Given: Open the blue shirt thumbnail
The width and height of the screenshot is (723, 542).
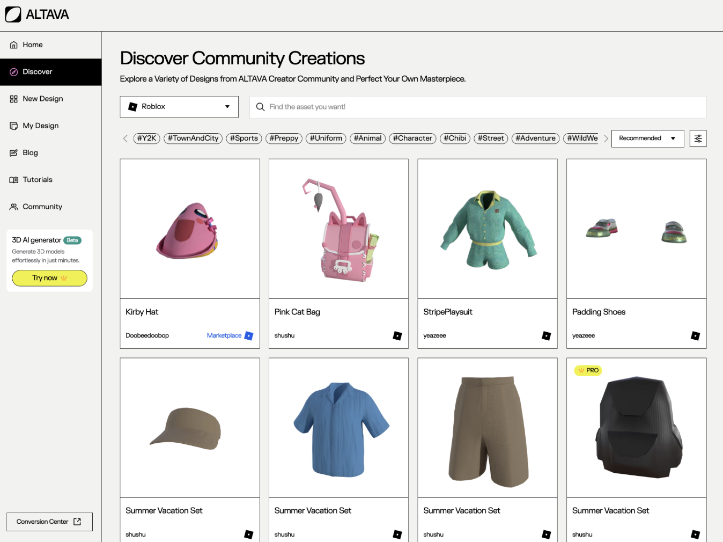Looking at the screenshot, I should [338, 428].
